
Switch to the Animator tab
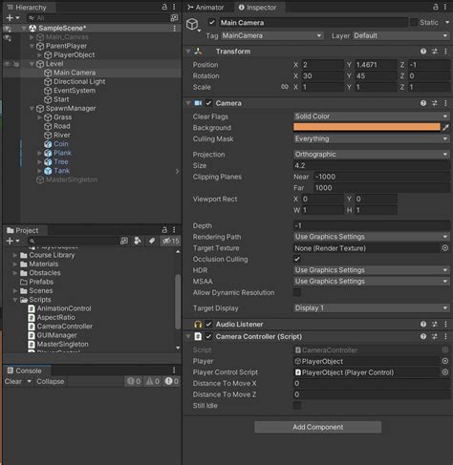(x=205, y=8)
